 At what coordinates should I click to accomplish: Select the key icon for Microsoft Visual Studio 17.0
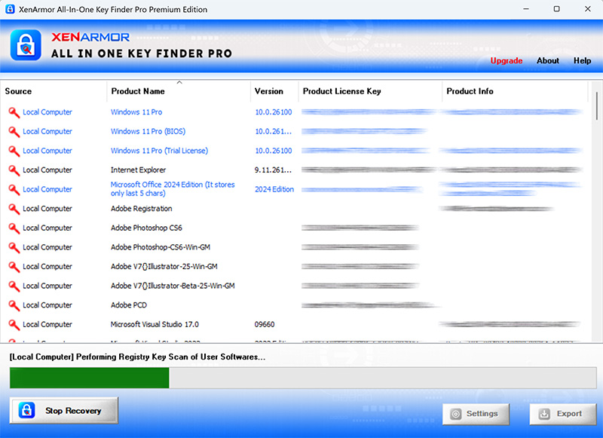pyautogui.click(x=14, y=325)
